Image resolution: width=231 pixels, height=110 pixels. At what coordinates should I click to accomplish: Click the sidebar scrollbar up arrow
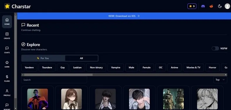(16, 14)
